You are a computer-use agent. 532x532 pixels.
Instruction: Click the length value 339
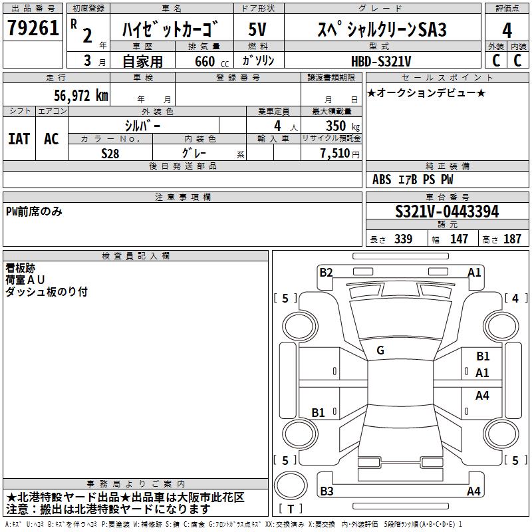click(404, 239)
